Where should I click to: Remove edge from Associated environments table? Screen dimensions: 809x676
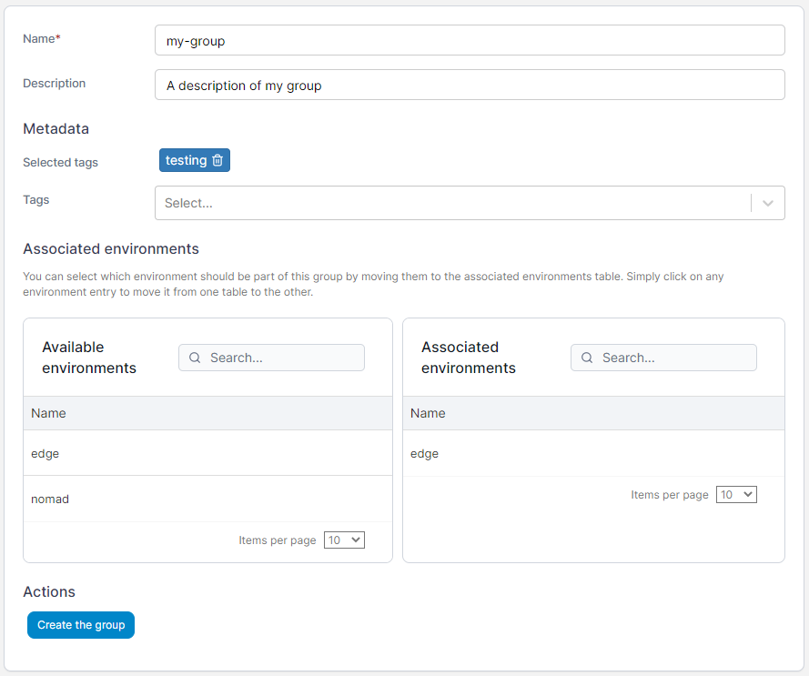coord(593,453)
